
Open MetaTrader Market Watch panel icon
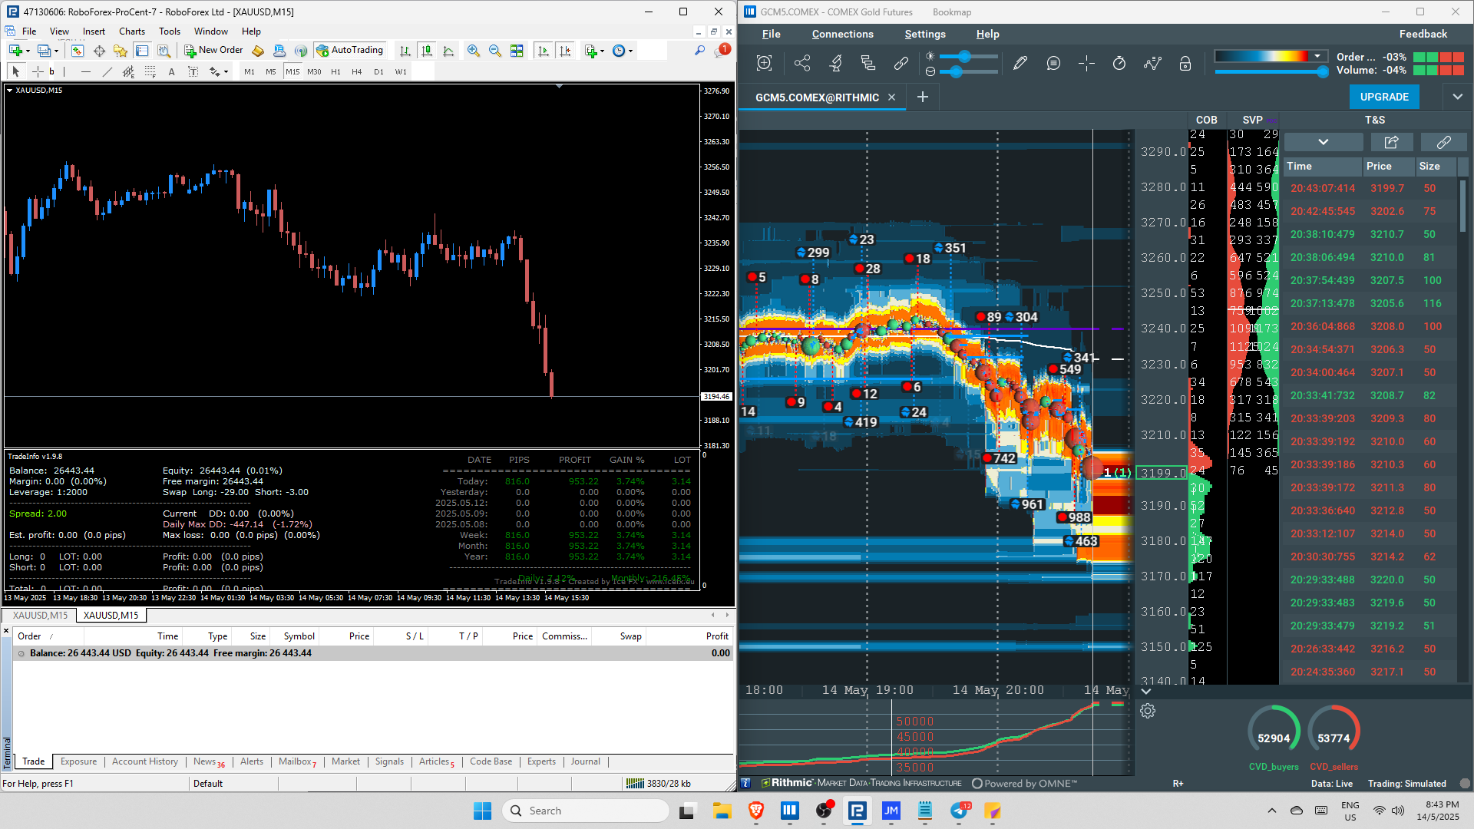coord(78,51)
